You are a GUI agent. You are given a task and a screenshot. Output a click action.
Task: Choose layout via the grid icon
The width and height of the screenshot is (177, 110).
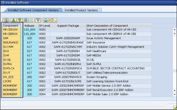[x=52, y=20]
